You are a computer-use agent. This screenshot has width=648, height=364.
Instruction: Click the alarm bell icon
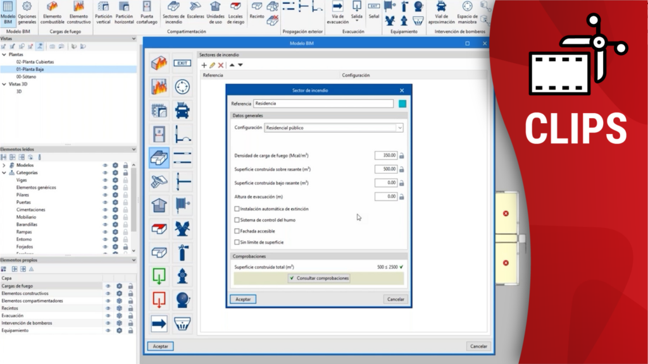pyautogui.click(x=182, y=300)
